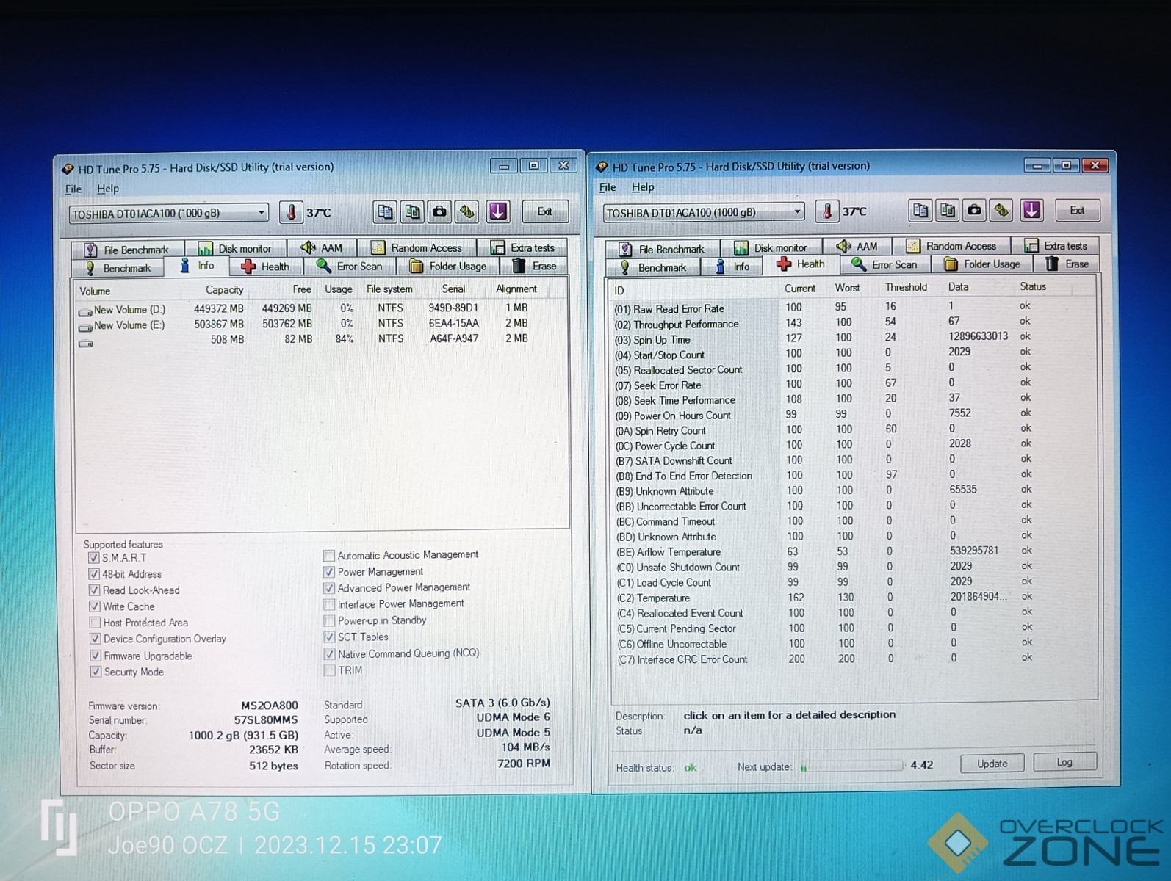The height and width of the screenshot is (881, 1171).
Task: Toggle TRIM checkbox
Action: coord(330,670)
